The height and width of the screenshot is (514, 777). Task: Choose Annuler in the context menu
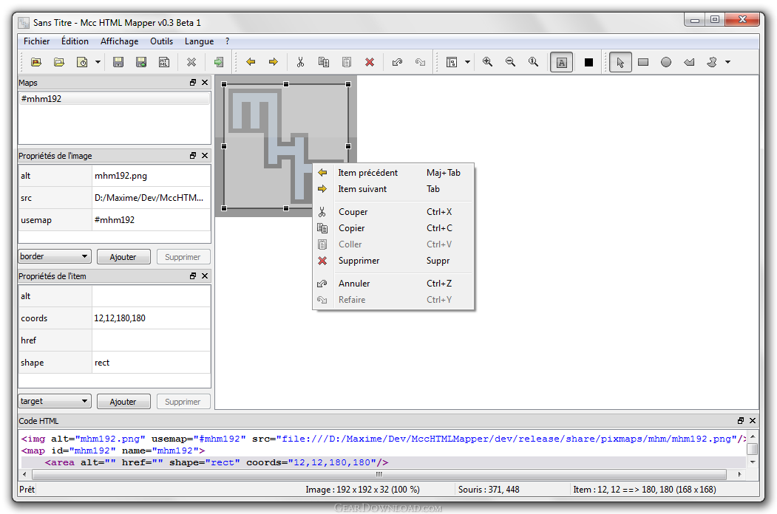[393, 284]
